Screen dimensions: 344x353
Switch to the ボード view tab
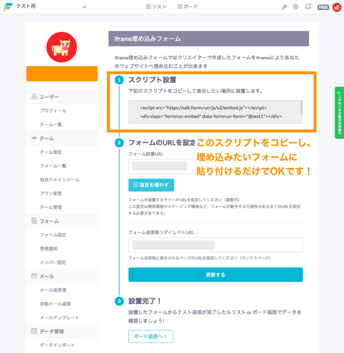(187, 7)
